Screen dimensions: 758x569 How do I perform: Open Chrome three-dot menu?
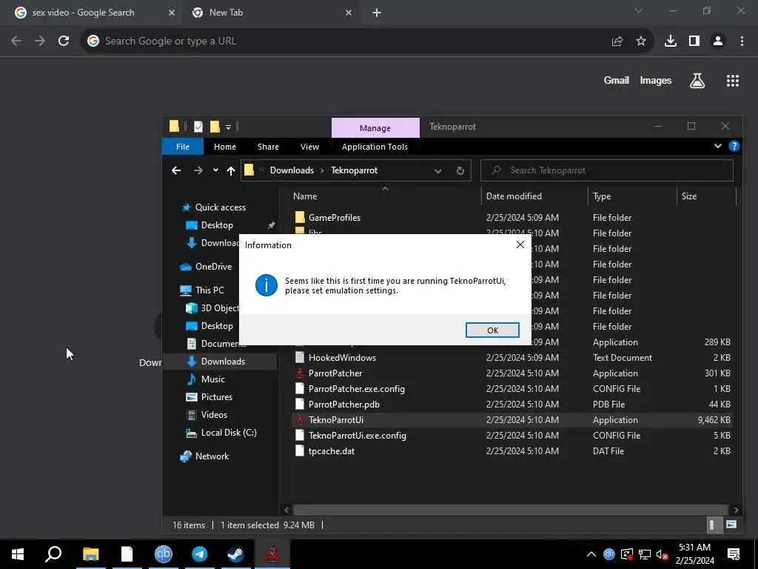[742, 41]
